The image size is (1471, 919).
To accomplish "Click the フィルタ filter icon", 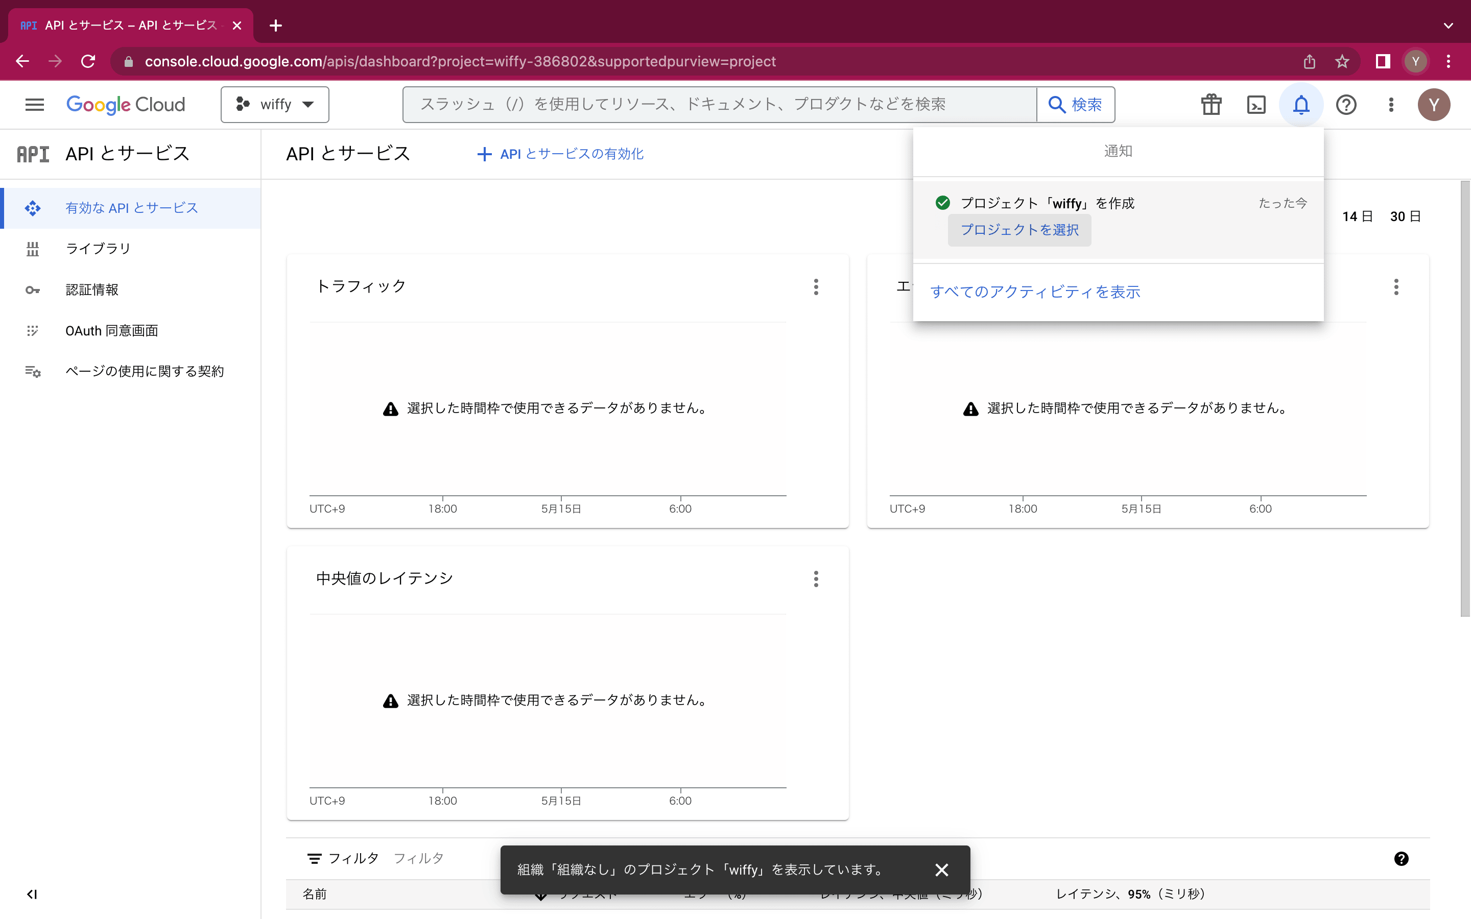I will [314, 858].
